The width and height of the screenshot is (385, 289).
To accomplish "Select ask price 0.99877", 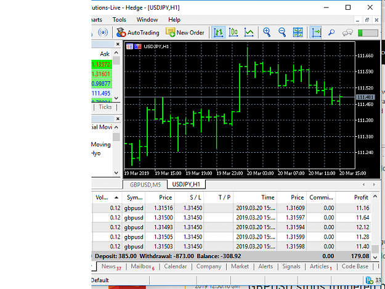I will 101,84.
